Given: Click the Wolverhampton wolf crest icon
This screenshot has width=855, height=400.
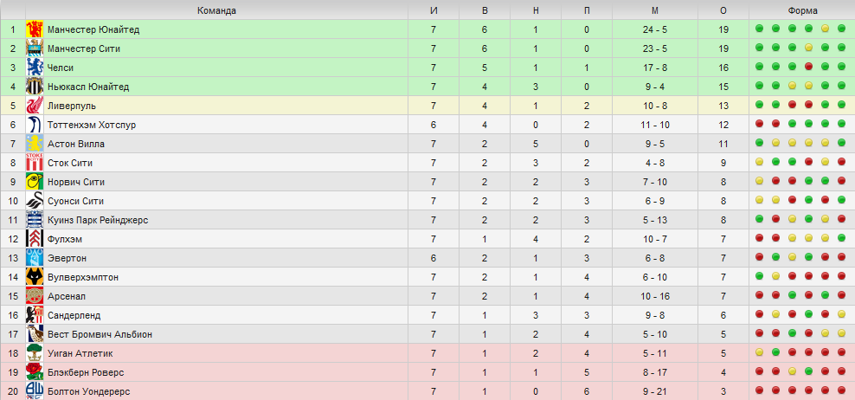Looking at the screenshot, I should 35,277.
